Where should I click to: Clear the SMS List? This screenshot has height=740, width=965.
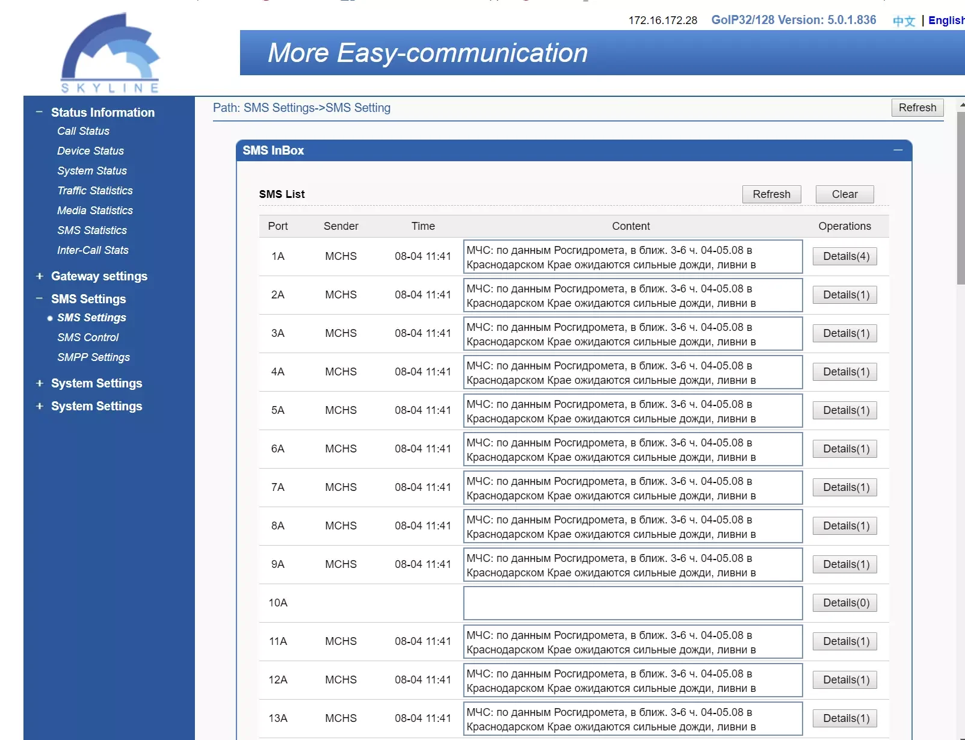844,194
